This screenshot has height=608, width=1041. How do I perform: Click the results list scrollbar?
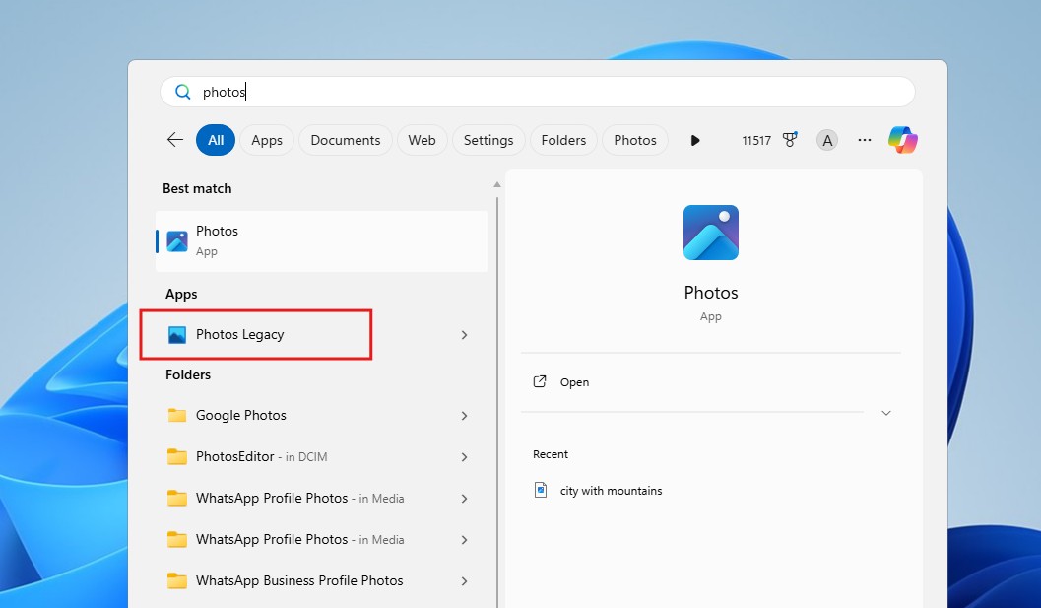496,296
